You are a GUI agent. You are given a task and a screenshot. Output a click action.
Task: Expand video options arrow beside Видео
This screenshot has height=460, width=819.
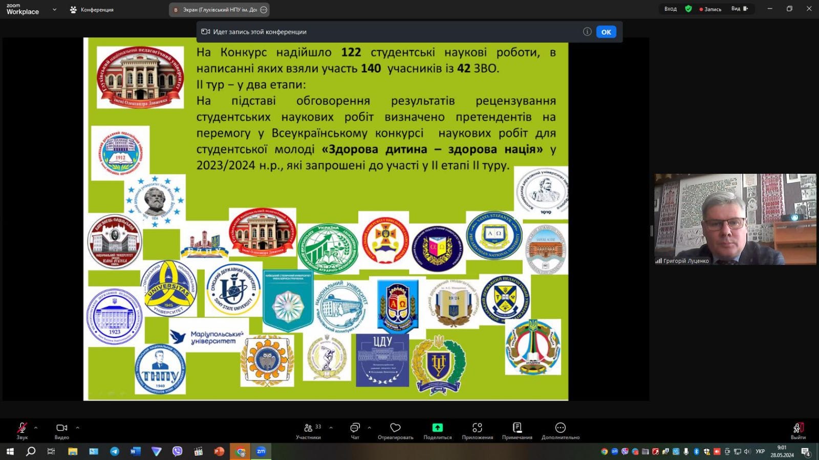coord(77,427)
